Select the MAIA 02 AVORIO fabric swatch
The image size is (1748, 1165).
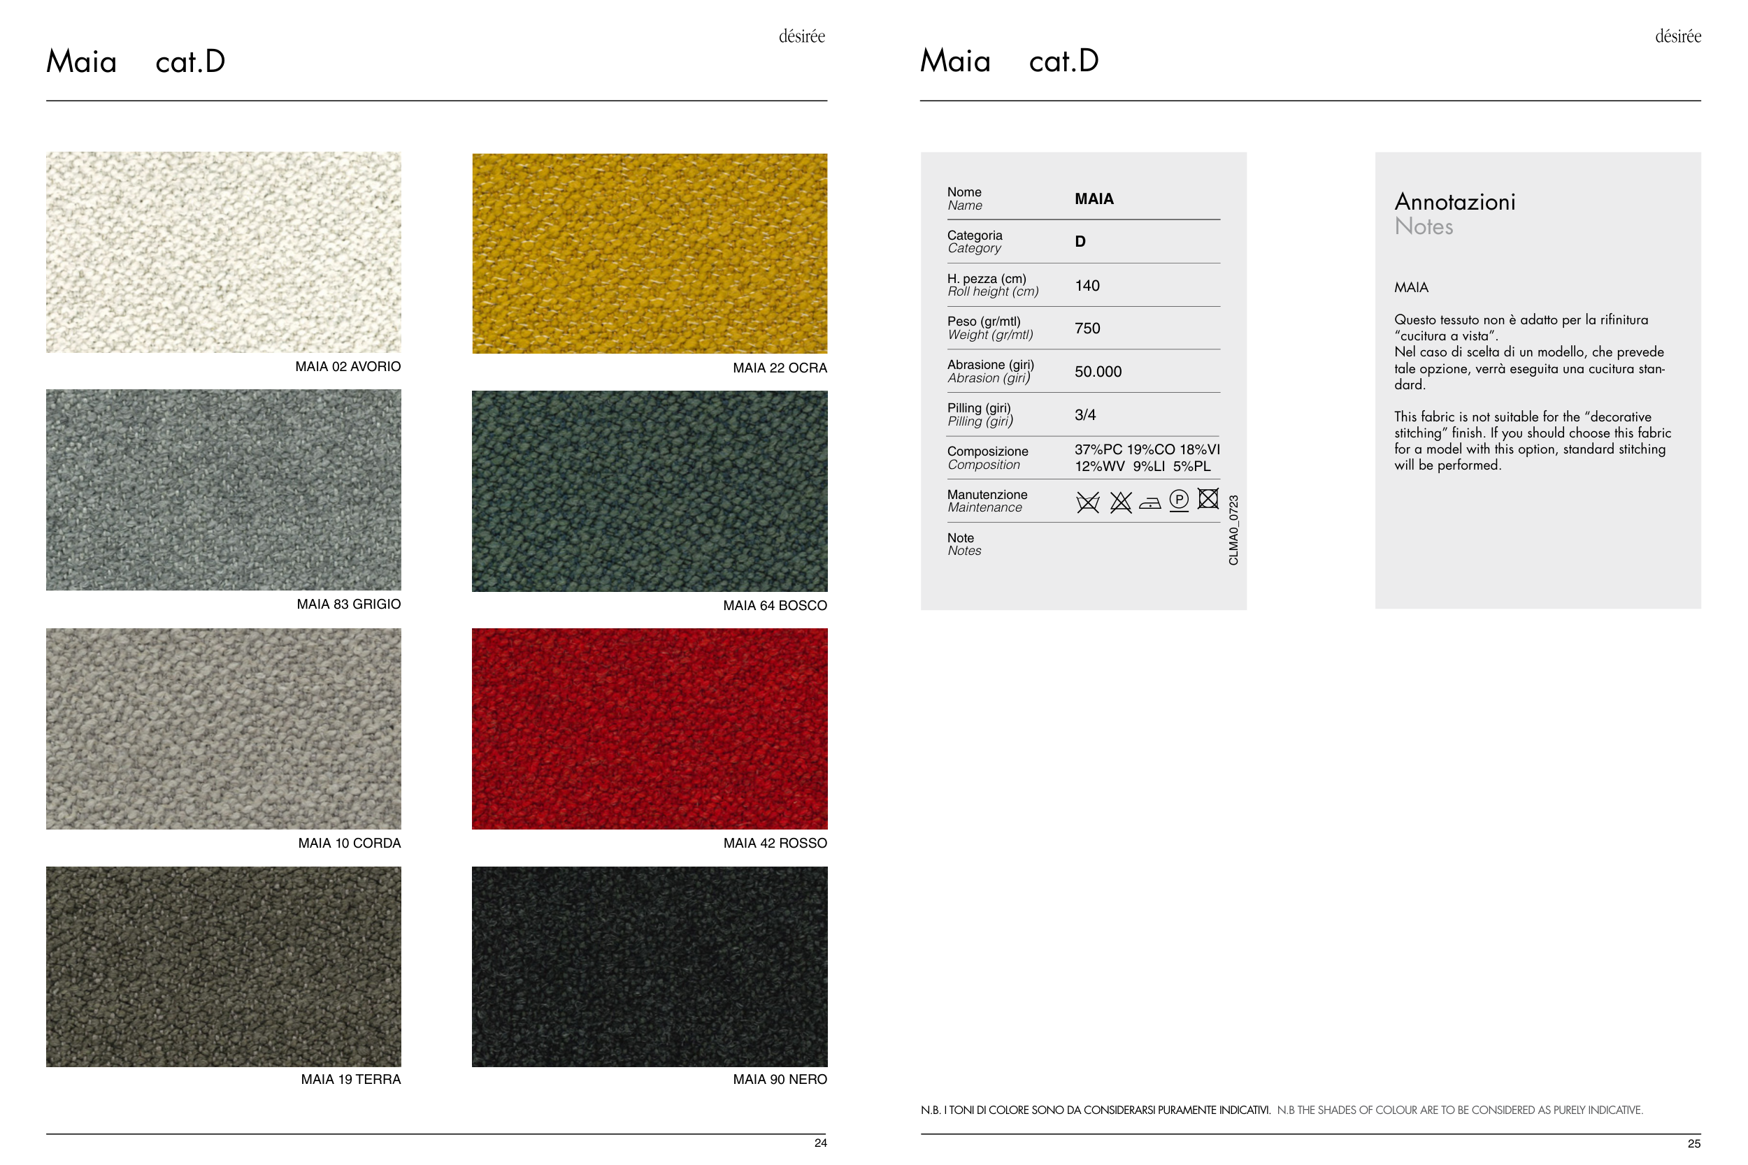(x=223, y=252)
